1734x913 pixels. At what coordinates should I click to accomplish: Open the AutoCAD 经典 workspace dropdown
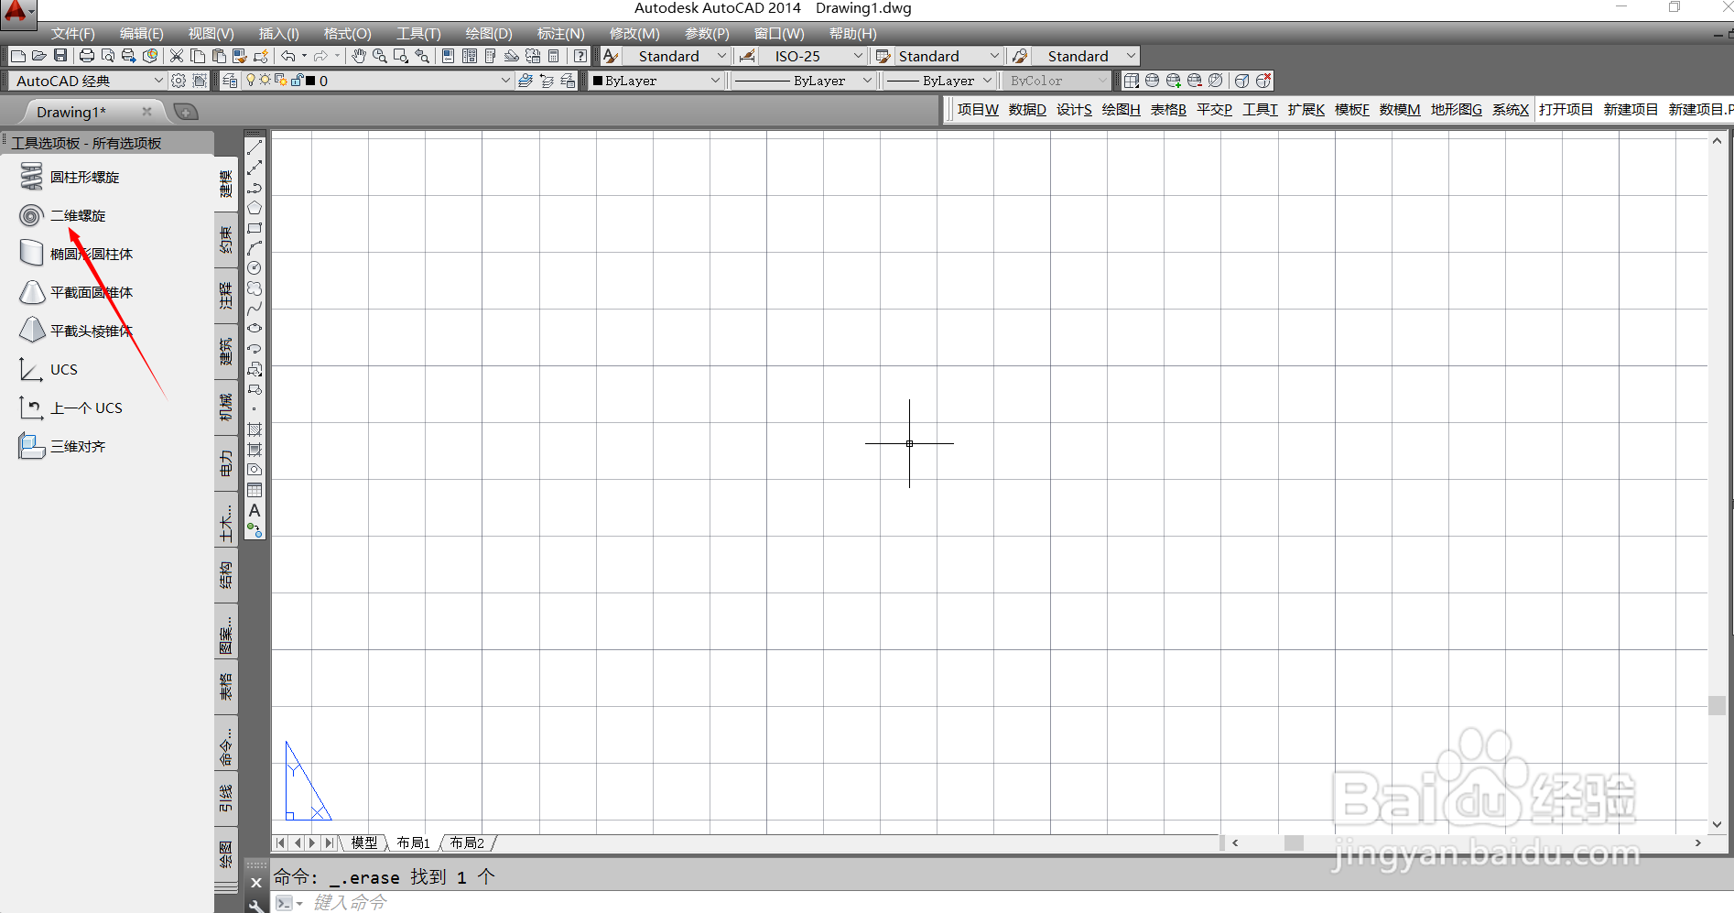tap(157, 81)
